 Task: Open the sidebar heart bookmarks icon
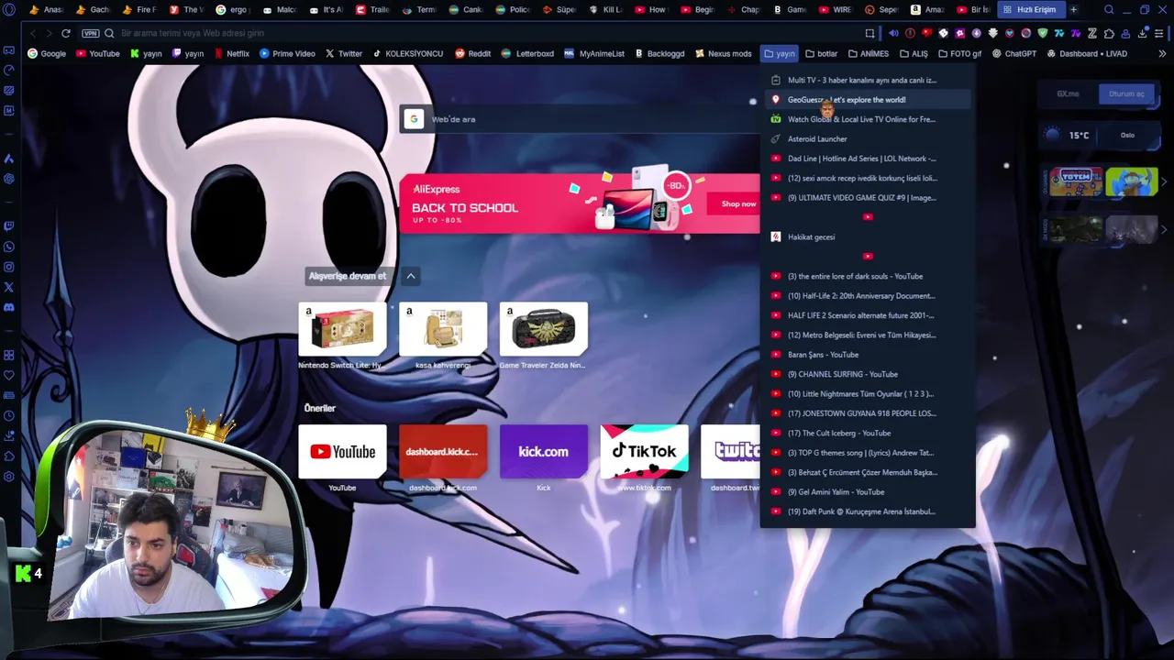point(9,375)
